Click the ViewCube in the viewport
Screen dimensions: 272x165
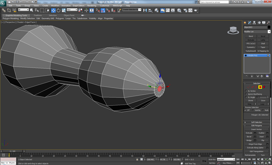tap(233, 30)
